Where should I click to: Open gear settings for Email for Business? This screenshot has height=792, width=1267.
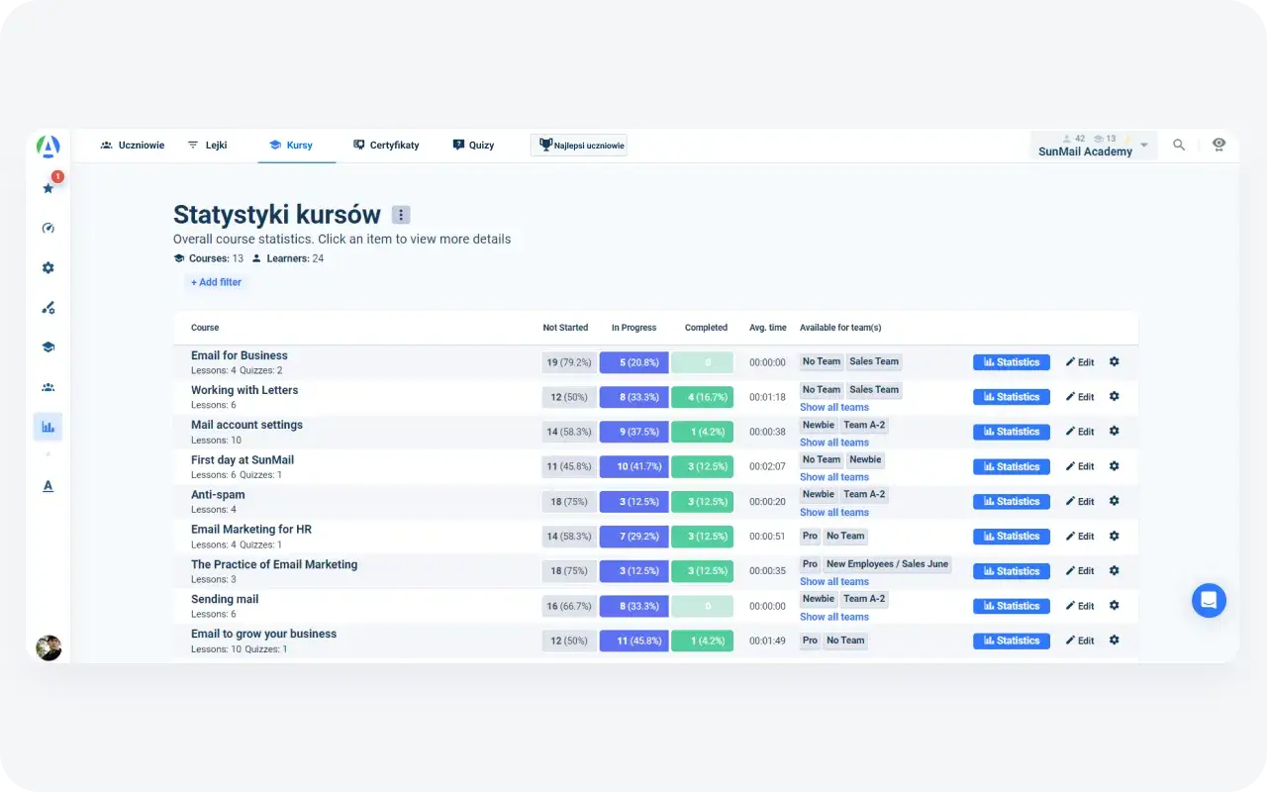1114,362
